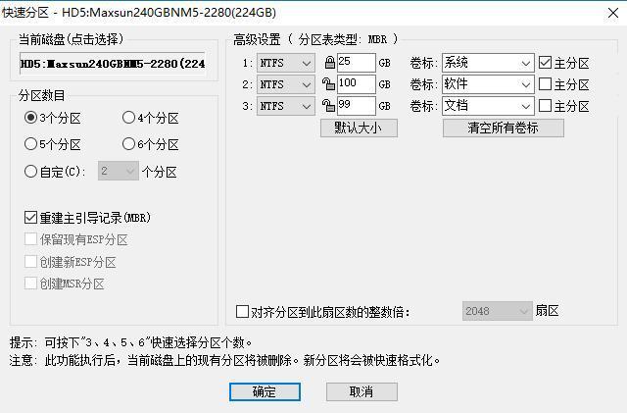
Task: Click the 默认大小 button
Action: 359,129
